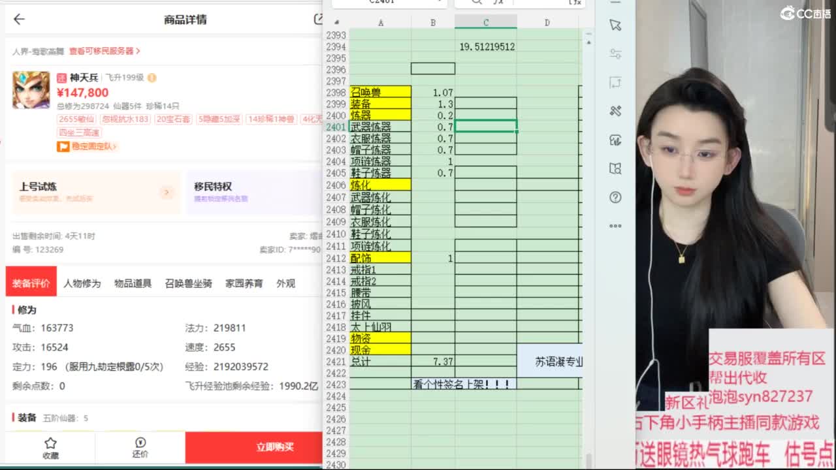Click the 1.07 value cell
This screenshot has height=470, width=836.
[x=433, y=93]
